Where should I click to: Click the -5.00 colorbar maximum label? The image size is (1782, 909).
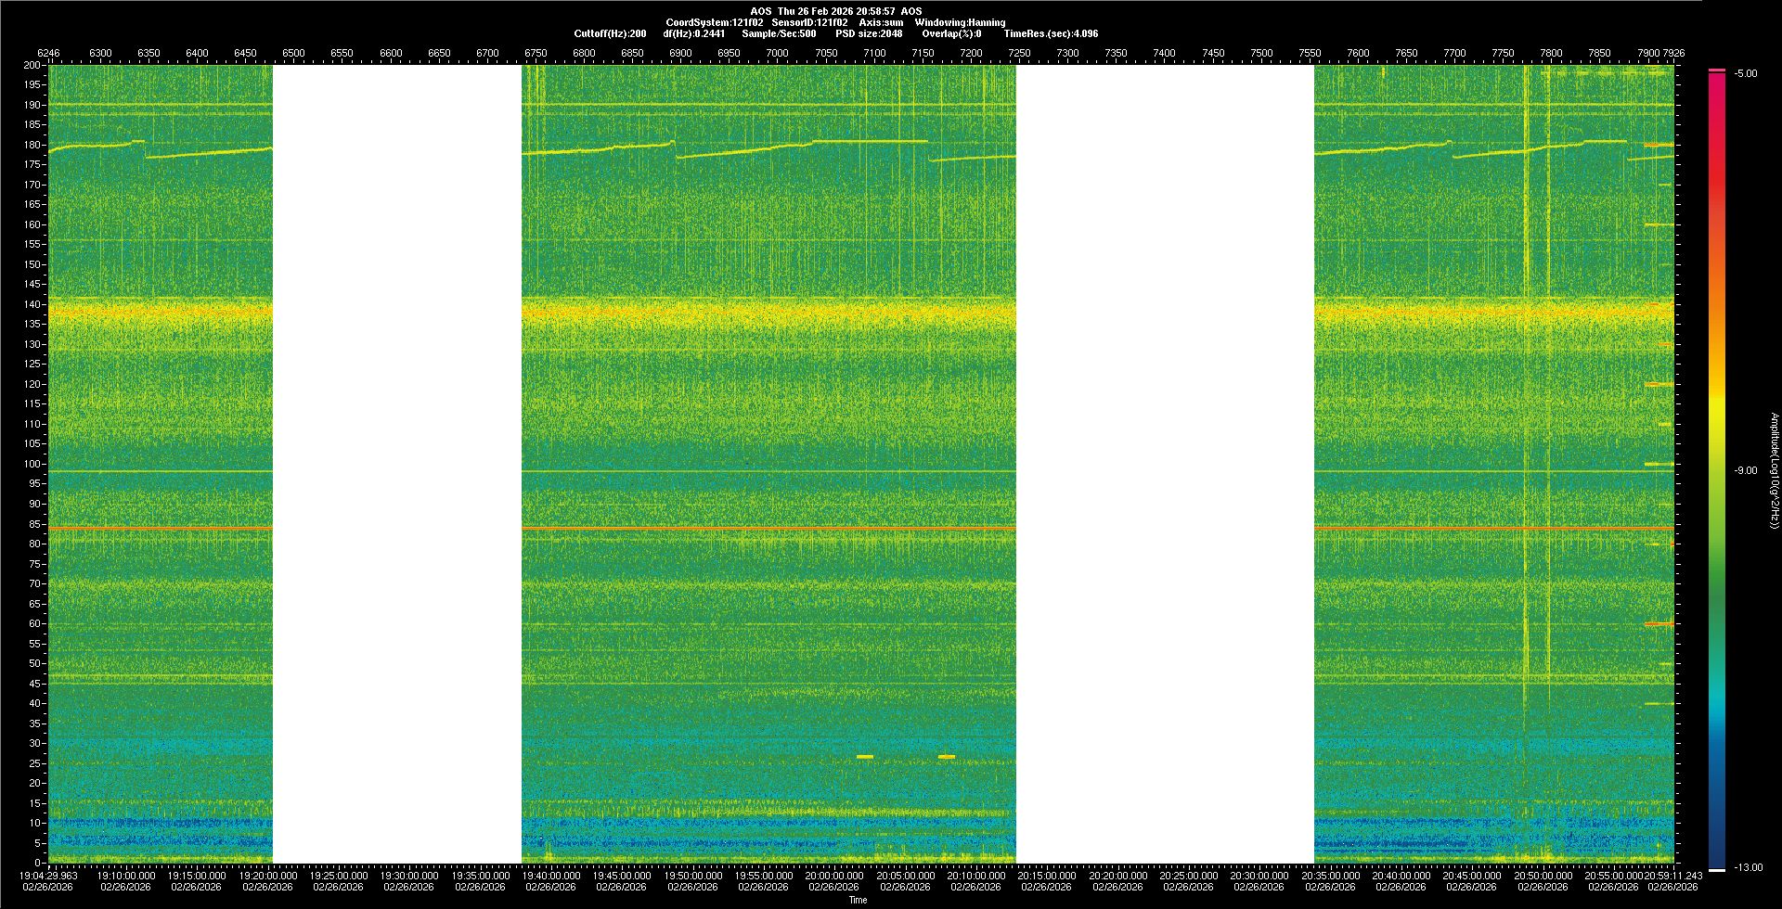click(x=1745, y=73)
